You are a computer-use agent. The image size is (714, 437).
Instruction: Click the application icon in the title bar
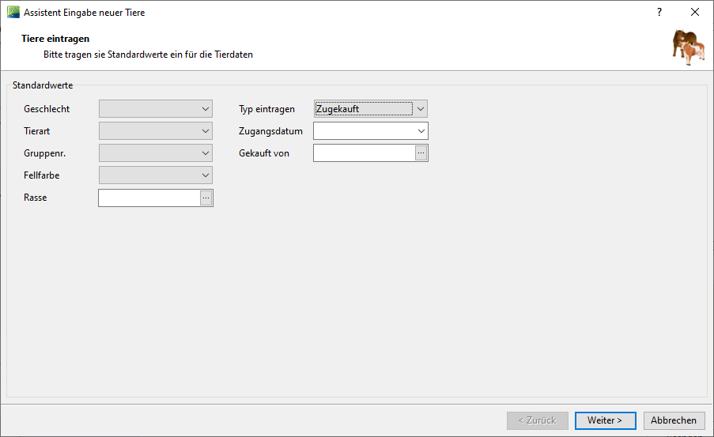(13, 13)
